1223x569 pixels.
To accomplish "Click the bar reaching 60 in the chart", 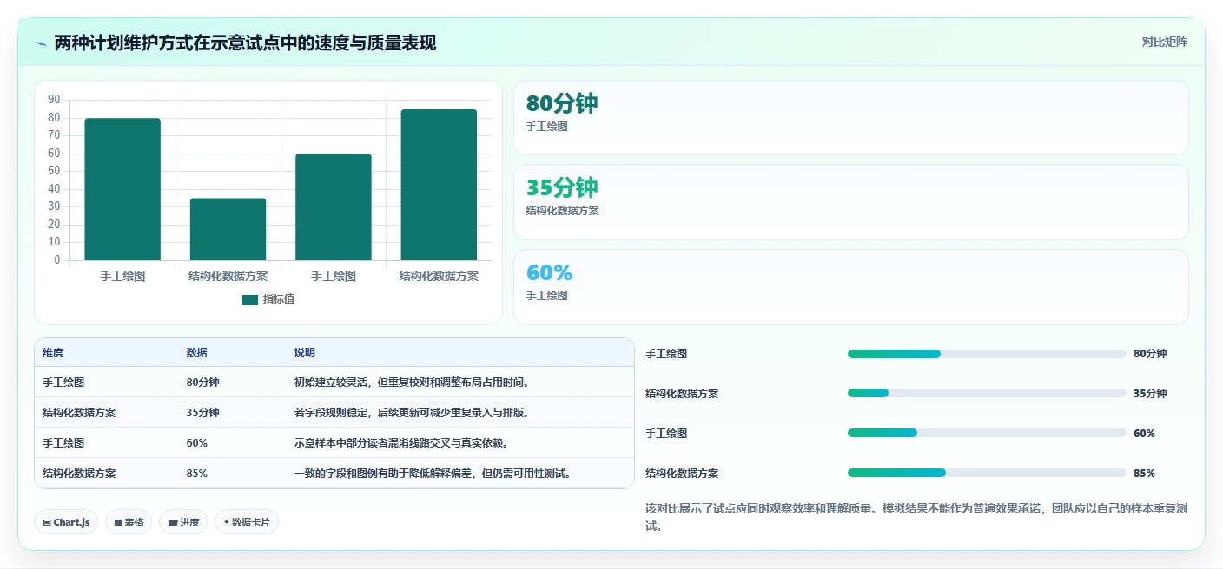I will click(334, 206).
